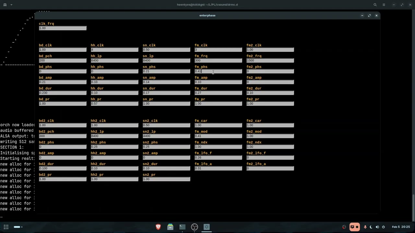Viewport: 415px width, 233px height.
Task: Click the clk_frq value field
Action: click(63, 28)
